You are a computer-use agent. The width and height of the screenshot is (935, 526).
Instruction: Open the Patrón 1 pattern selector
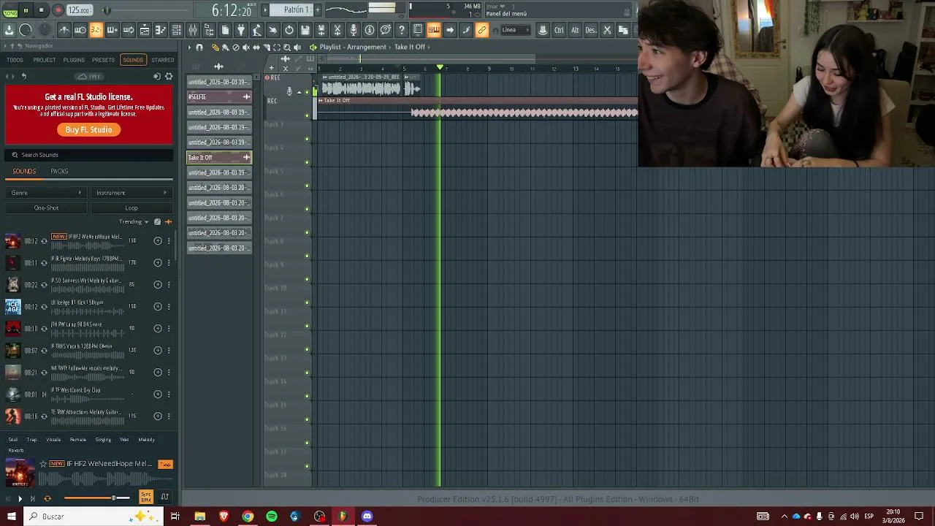pyautogui.click(x=291, y=9)
